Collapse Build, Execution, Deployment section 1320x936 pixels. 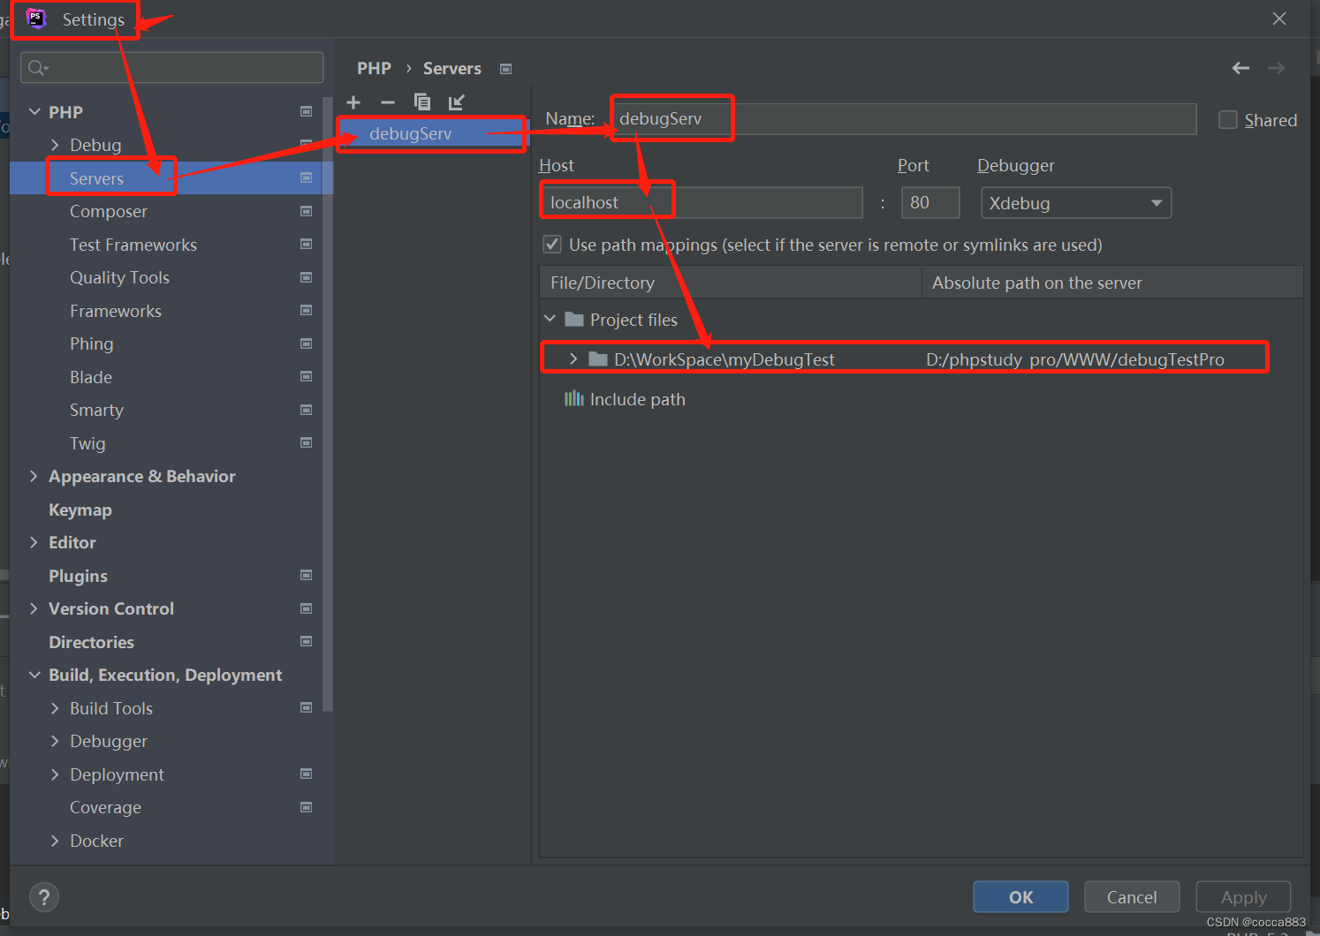coord(34,675)
